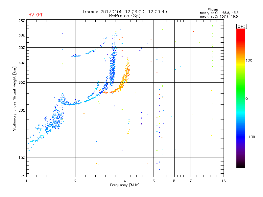Screen dimensions: 263x197
Task: Click the x-axis tick label '10'
Action: click(190, 181)
